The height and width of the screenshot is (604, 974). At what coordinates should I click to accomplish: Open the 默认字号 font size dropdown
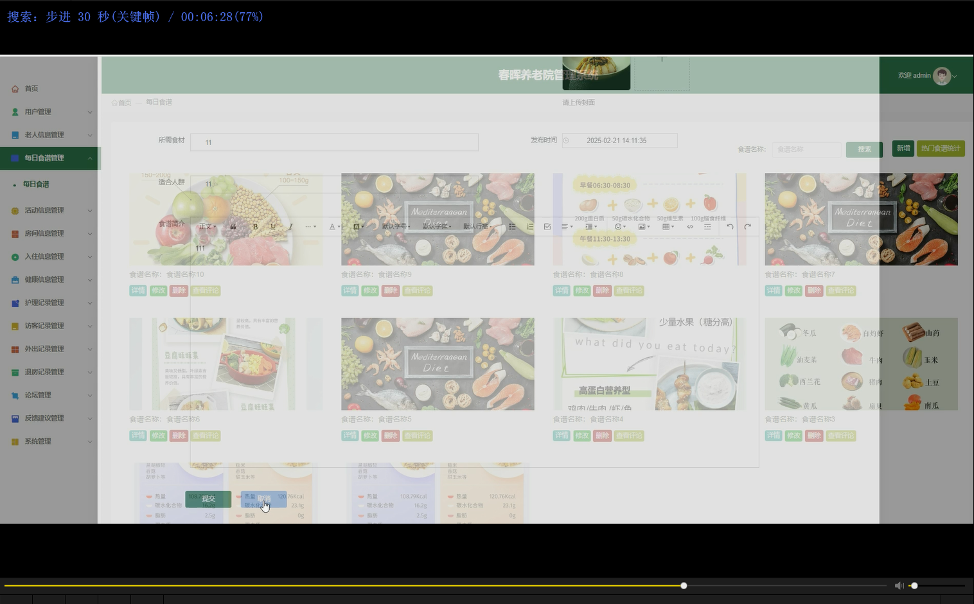tap(396, 227)
